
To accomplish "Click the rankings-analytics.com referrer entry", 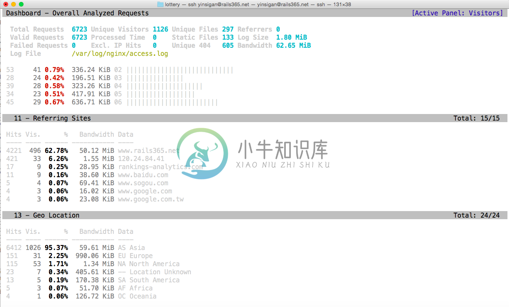I will coord(160,167).
